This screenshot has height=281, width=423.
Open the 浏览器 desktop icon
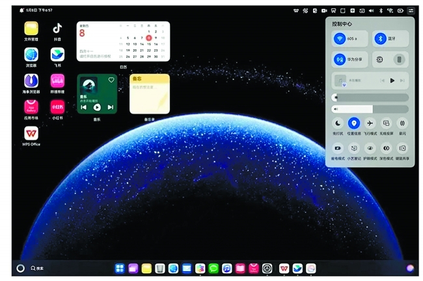pyautogui.click(x=31, y=55)
